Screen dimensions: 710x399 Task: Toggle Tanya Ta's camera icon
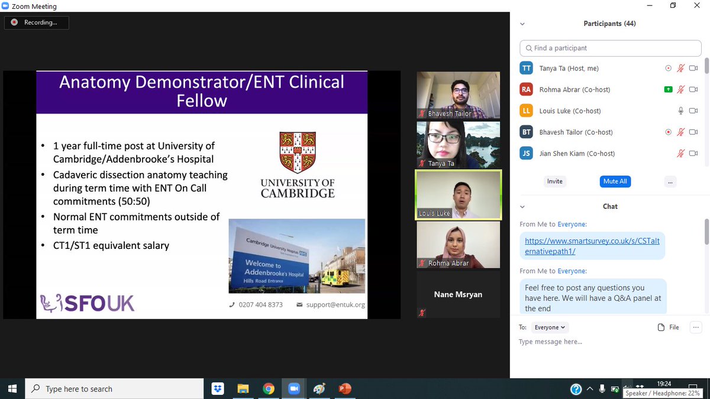coord(693,69)
